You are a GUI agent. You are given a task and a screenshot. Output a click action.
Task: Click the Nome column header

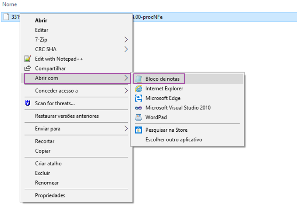point(9,4)
